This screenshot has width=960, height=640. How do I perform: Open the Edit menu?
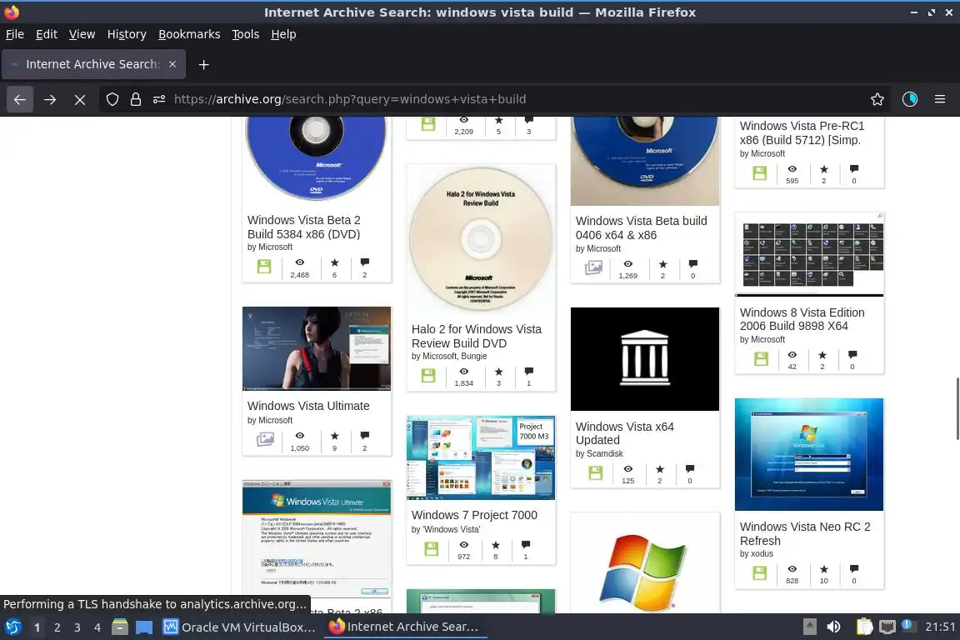47,34
